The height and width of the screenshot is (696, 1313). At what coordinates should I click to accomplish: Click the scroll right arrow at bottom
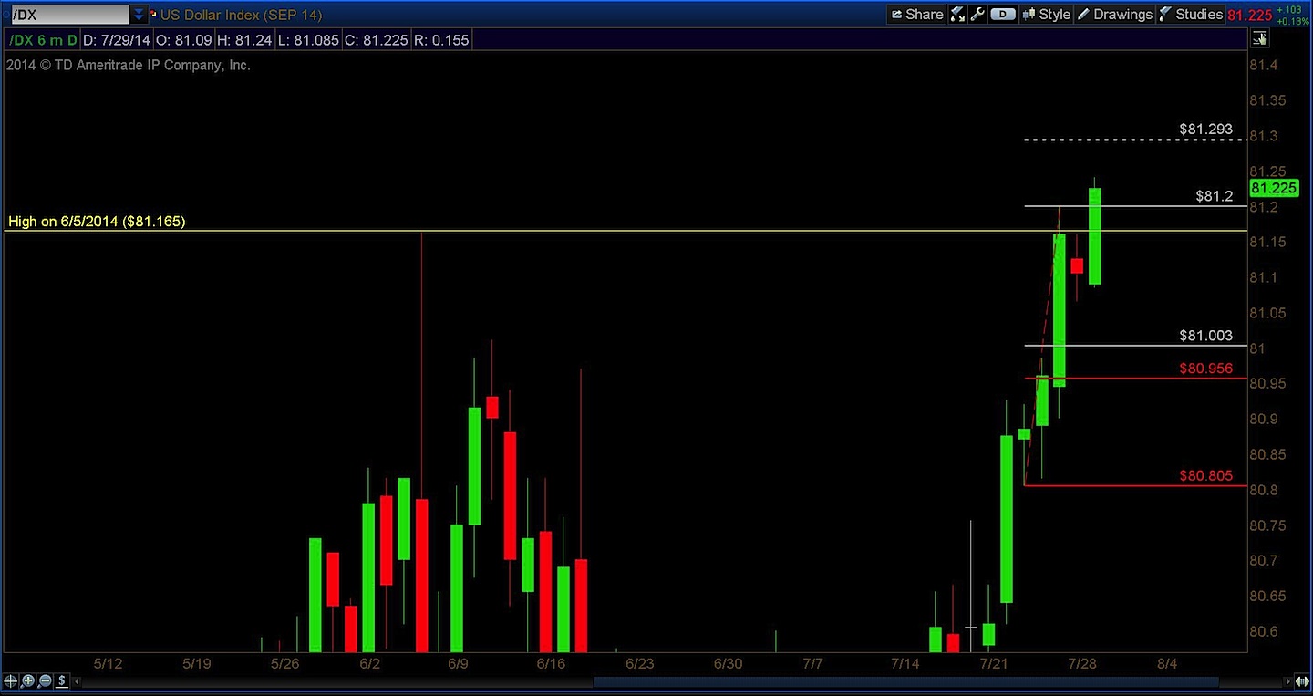coord(1288,681)
